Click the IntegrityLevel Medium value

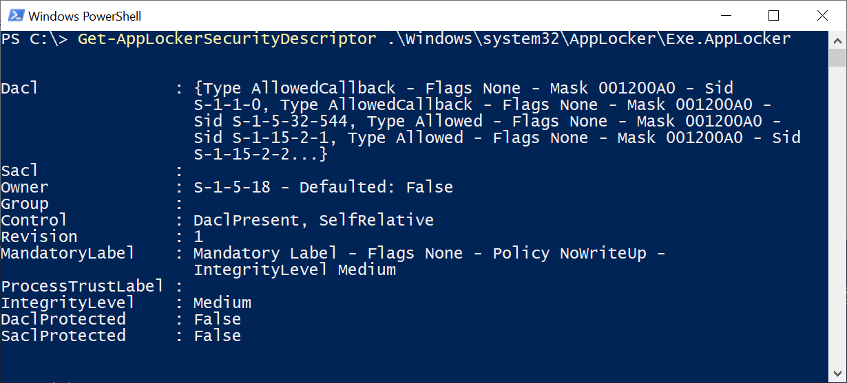coord(222,303)
